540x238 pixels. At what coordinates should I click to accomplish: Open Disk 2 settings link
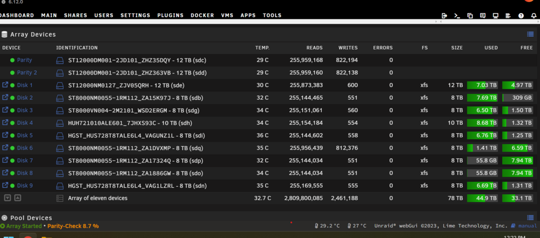click(25, 98)
